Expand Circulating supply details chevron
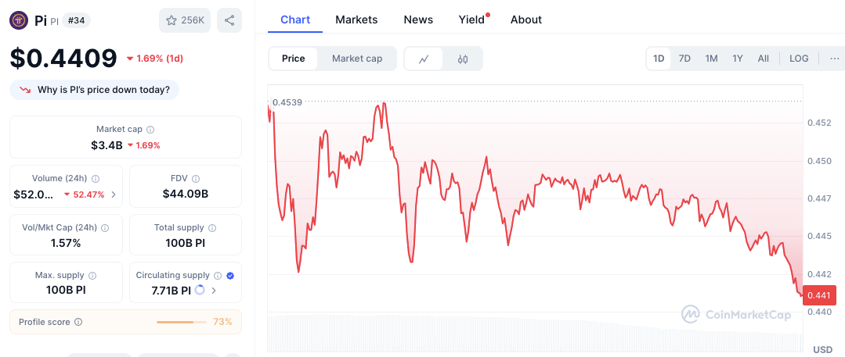This screenshot has width=845, height=357. tap(214, 291)
